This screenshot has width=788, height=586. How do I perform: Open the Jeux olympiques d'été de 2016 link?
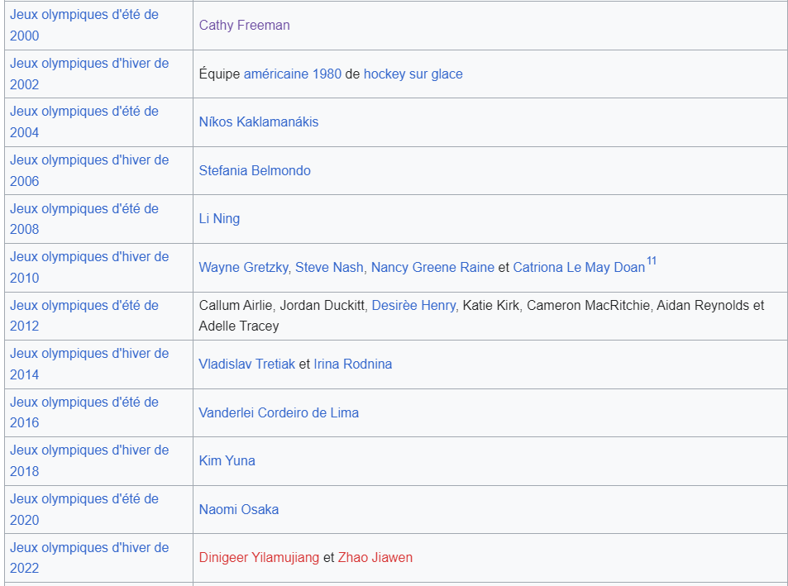tap(84, 412)
